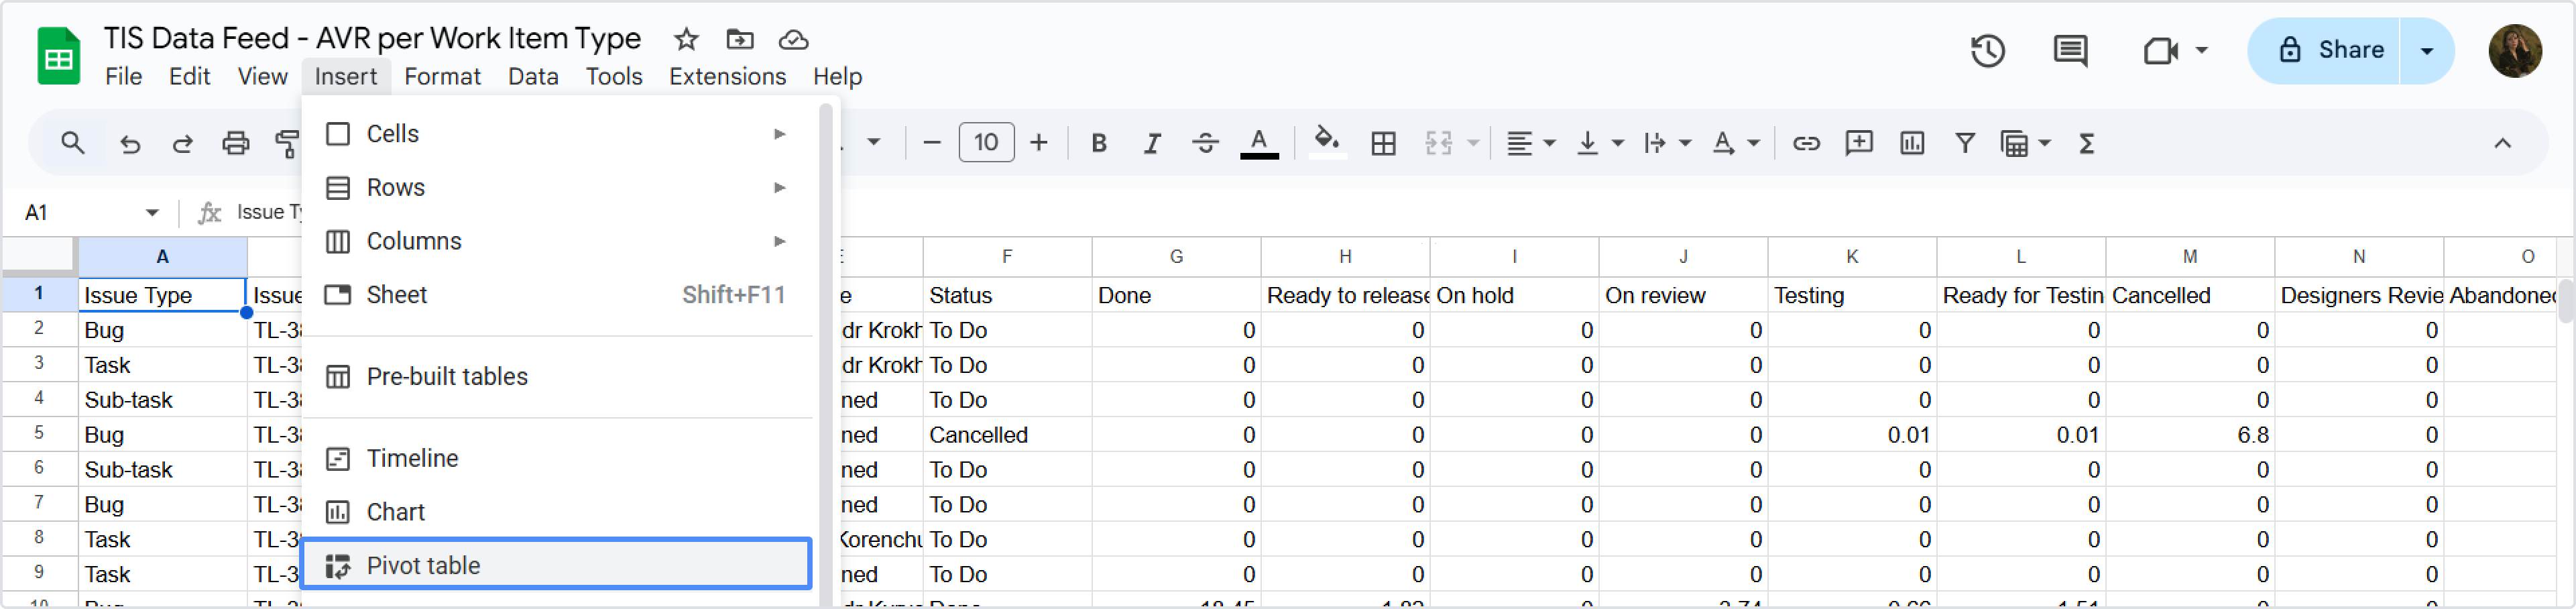Toggle italic formatting
The image size is (2576, 609).
1152,144
